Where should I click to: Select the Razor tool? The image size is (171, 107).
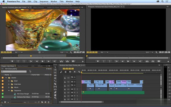55,84
